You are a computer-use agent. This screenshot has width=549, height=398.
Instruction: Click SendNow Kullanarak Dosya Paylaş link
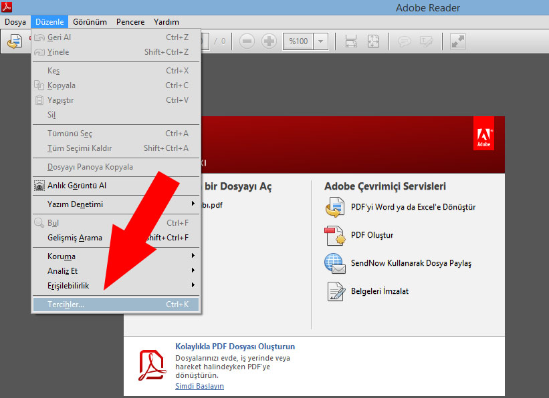pos(411,263)
